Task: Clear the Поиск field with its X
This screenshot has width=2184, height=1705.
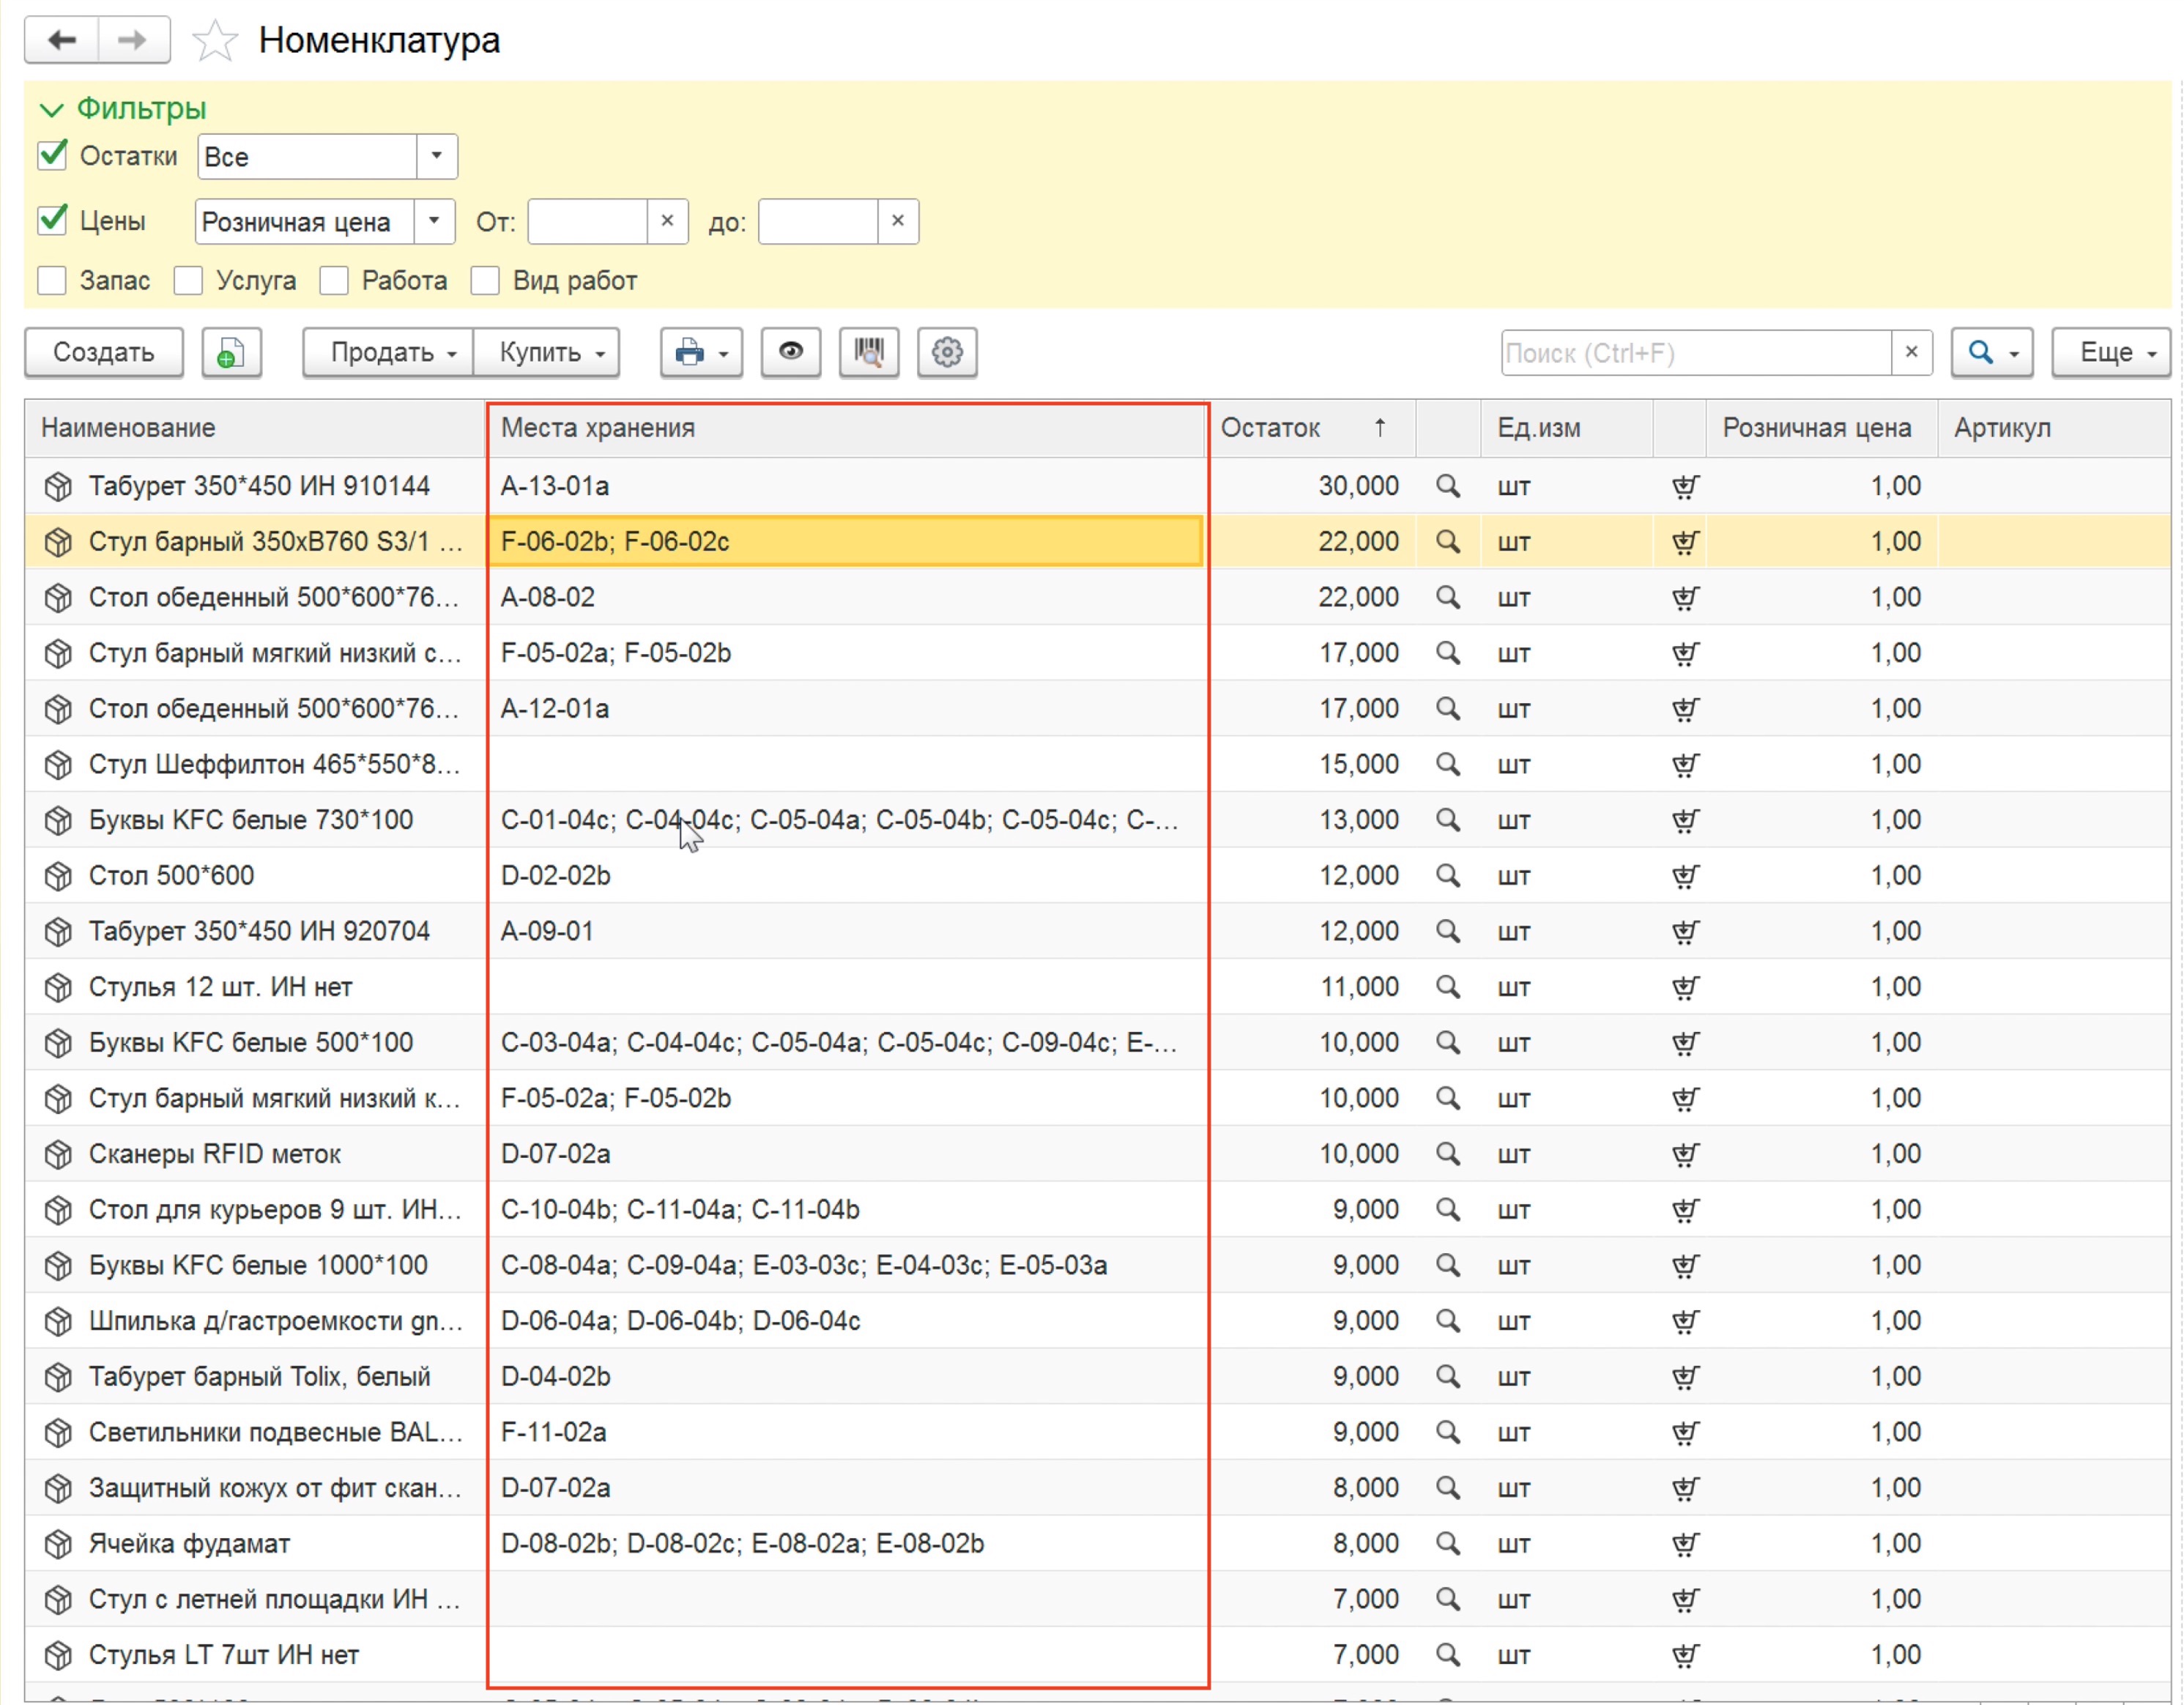Action: [1911, 352]
